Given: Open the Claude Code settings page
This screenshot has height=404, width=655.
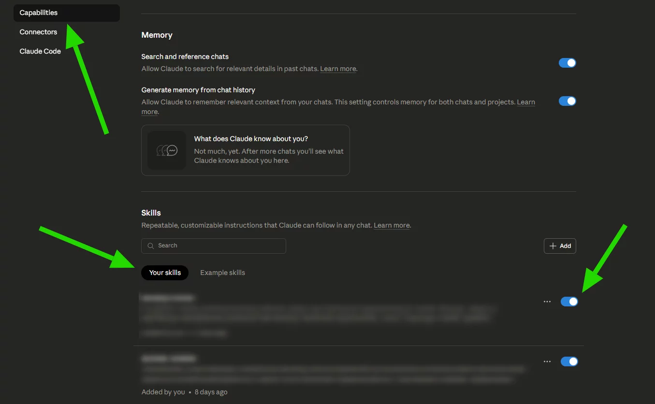Looking at the screenshot, I should (x=40, y=51).
